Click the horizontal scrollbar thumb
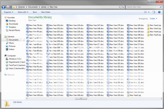164x109 pixels. (81, 98)
